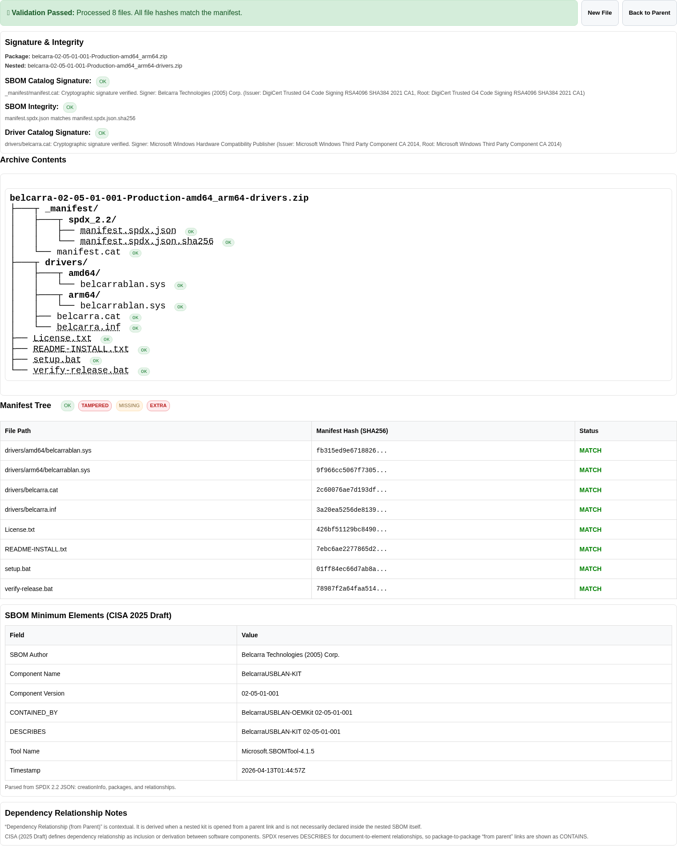Click the Manifest Hash (SHA256) column header

coord(443,431)
